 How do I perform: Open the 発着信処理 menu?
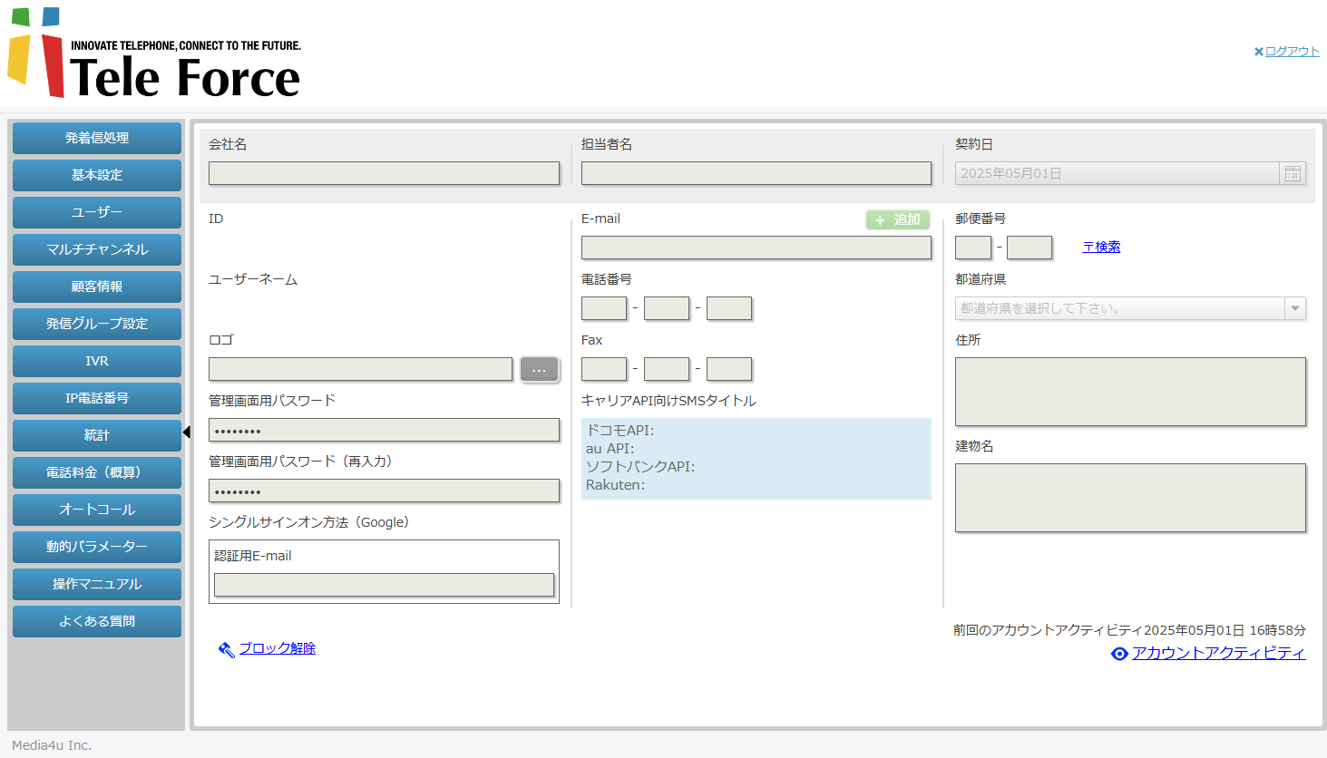97,138
